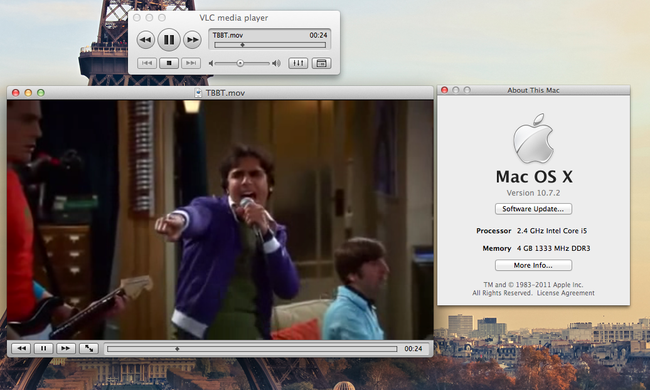Image resolution: width=650 pixels, height=390 pixels.
Task: Minimize the TBBT.mov video window
Action: [x=28, y=93]
